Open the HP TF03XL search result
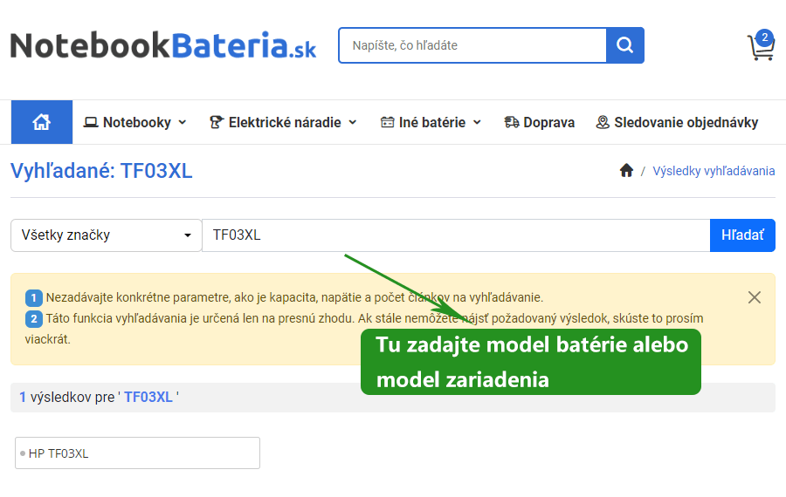The height and width of the screenshot is (497, 786). 137,453
